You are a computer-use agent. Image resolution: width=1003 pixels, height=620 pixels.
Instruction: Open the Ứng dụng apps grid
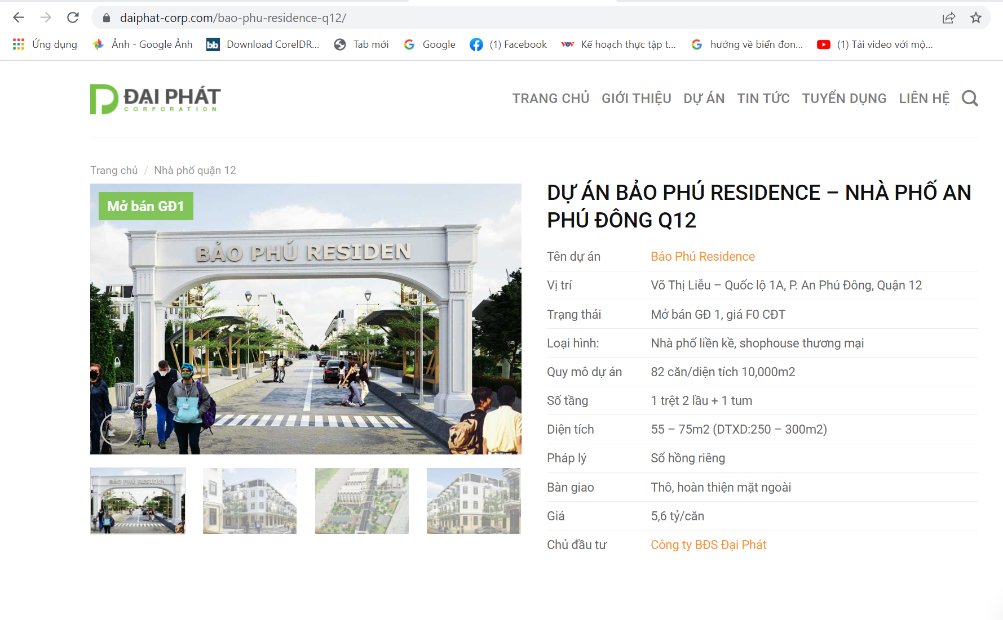(x=45, y=44)
